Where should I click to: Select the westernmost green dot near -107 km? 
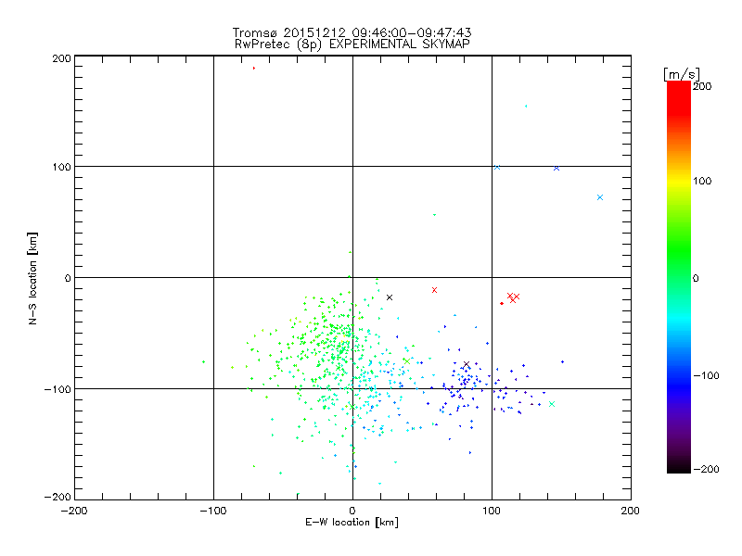click(203, 361)
